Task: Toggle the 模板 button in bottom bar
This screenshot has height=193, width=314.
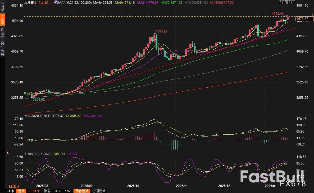Action: click(20, 191)
